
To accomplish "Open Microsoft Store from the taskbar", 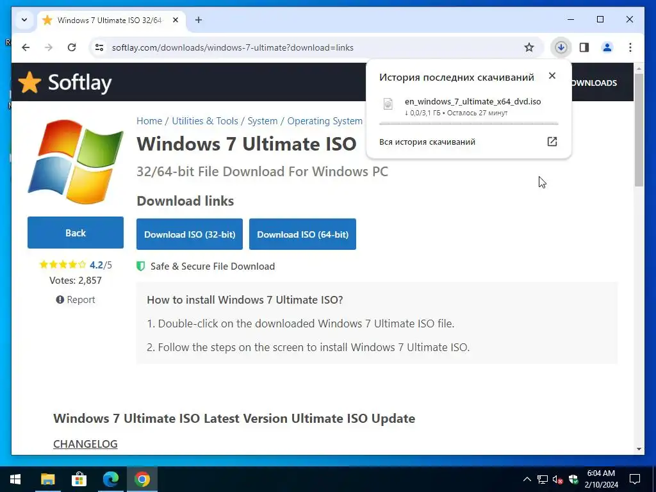I will click(79, 479).
